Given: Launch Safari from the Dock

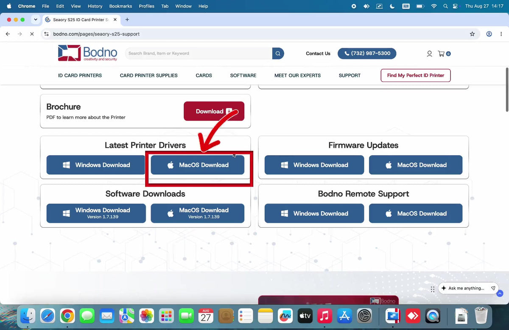Looking at the screenshot, I should tap(48, 316).
